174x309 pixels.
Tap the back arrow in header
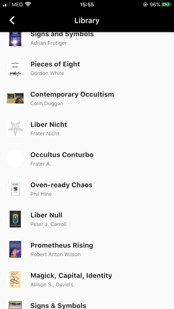click(12, 21)
